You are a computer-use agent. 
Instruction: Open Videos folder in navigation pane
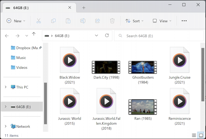click(19, 68)
